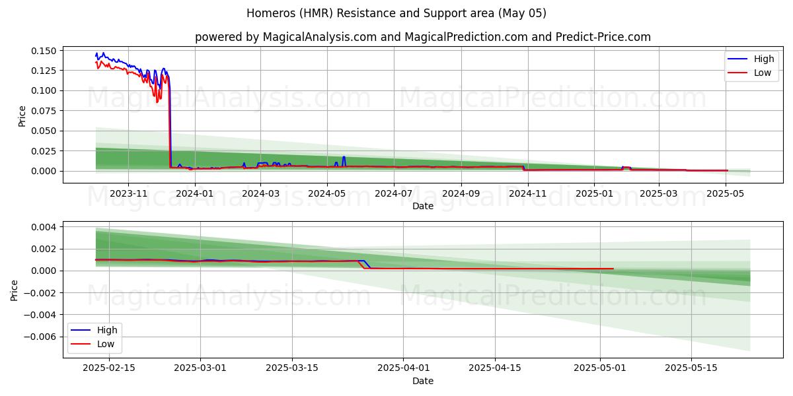Click the 0.150 price tick on the top chart
Image resolution: width=793 pixels, height=396 pixels.
point(44,51)
